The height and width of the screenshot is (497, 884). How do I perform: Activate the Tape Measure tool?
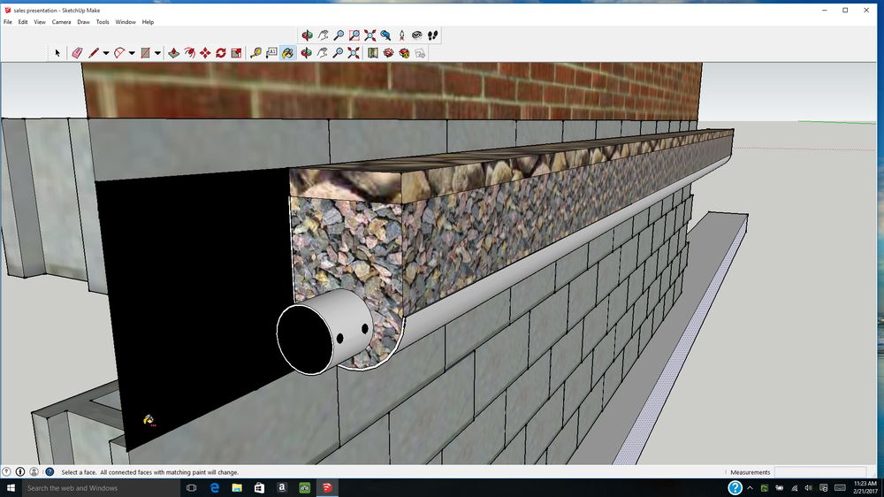[x=255, y=53]
